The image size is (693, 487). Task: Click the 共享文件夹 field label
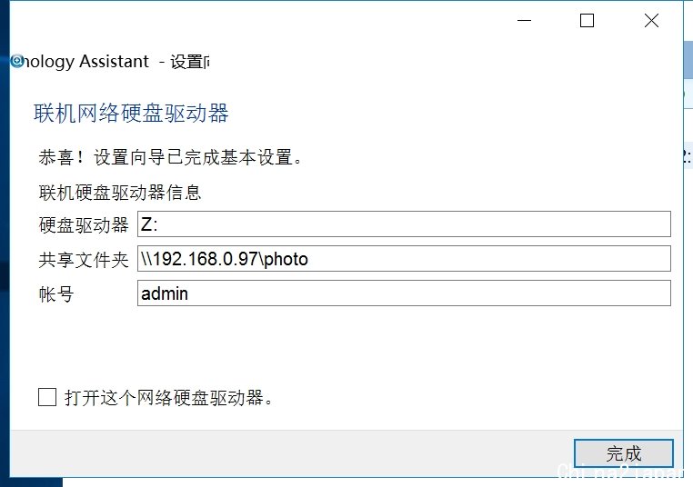[84, 260]
